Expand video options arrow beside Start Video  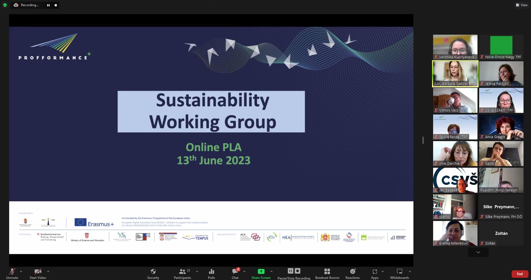(48, 271)
